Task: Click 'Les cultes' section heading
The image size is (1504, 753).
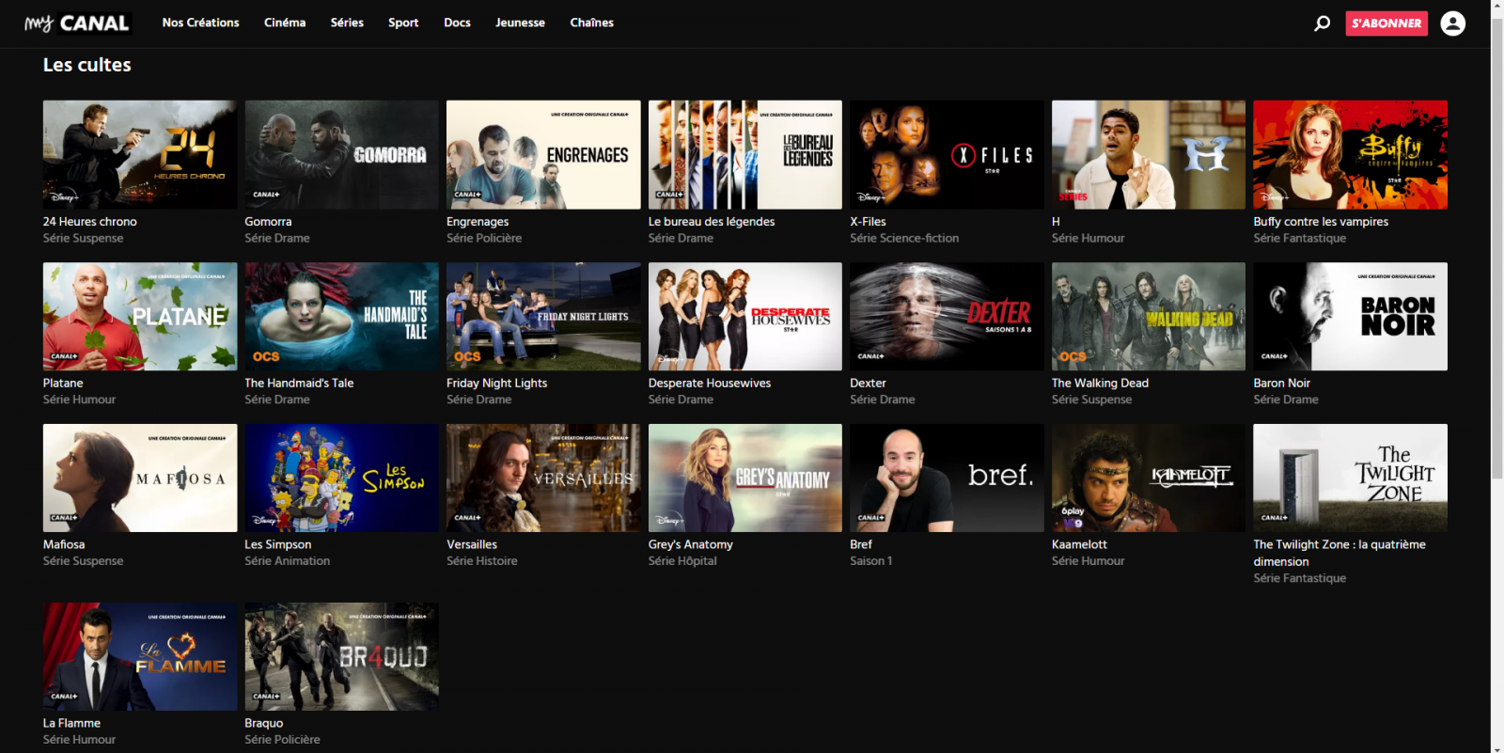Action: click(x=86, y=65)
